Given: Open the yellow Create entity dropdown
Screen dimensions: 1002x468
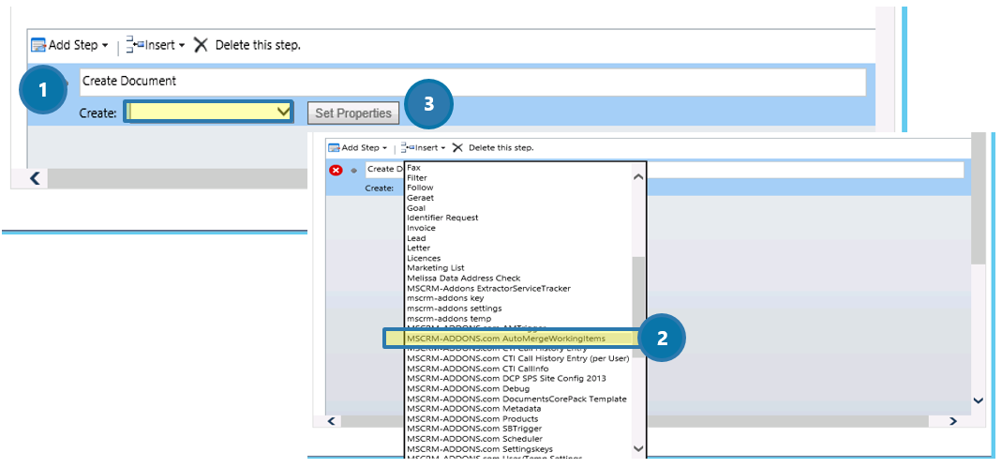Looking at the screenshot, I should [209, 113].
